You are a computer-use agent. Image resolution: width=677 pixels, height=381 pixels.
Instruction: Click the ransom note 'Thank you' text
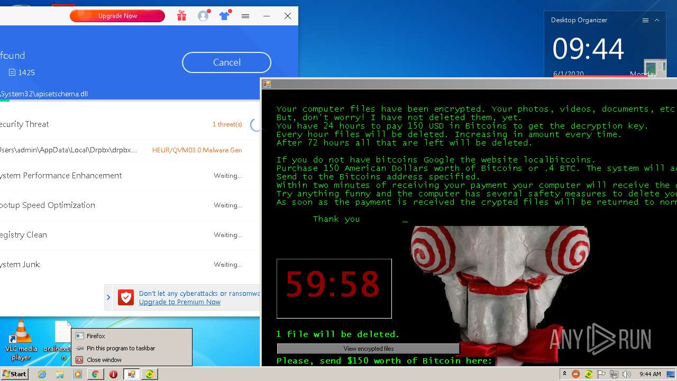[336, 219]
